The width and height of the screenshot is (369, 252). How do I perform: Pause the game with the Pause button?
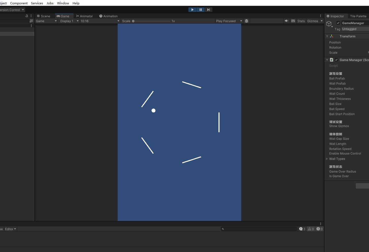(200, 10)
